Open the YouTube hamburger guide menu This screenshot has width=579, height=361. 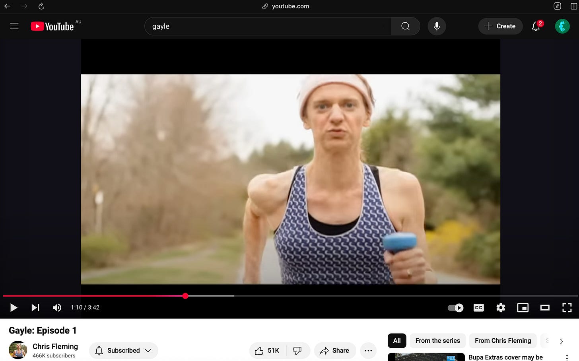[14, 26]
